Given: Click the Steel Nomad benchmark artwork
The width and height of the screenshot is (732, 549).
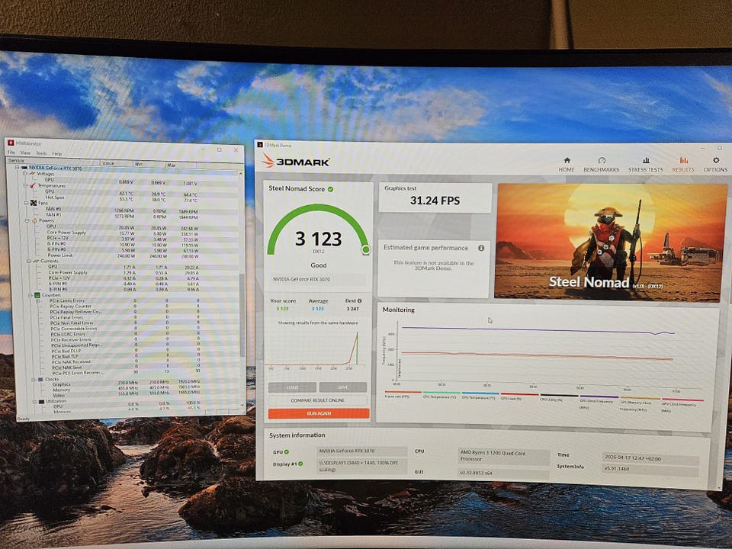Looking at the screenshot, I should [611, 241].
